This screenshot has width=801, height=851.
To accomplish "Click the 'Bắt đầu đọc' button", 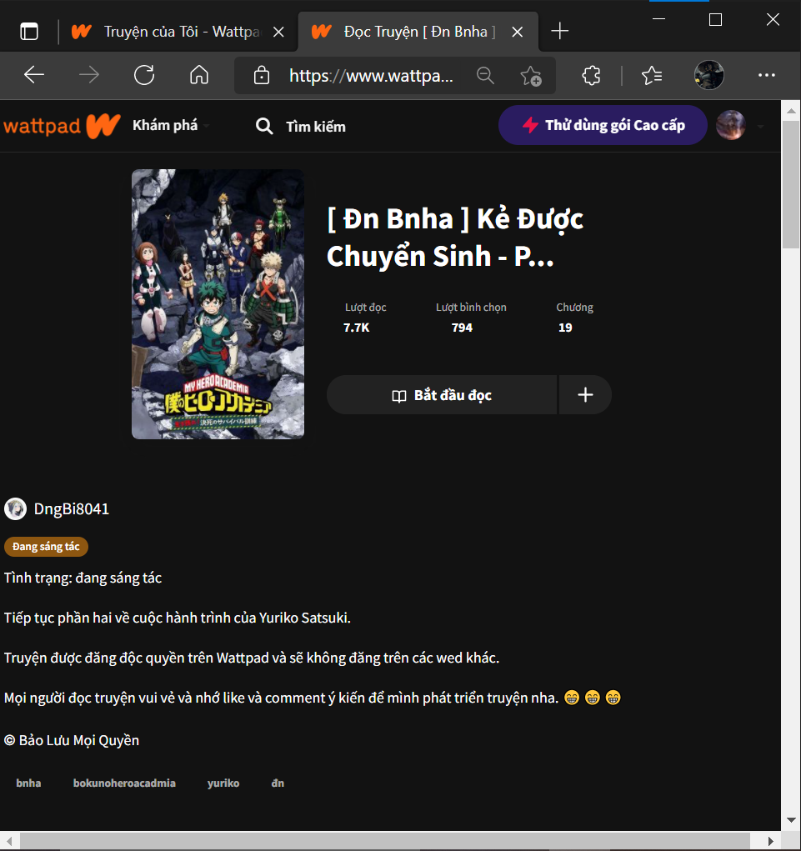I will pos(441,394).
